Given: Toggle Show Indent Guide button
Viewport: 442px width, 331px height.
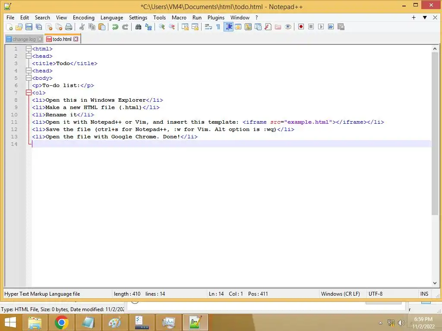Looking at the screenshot, I should click(x=228, y=27).
